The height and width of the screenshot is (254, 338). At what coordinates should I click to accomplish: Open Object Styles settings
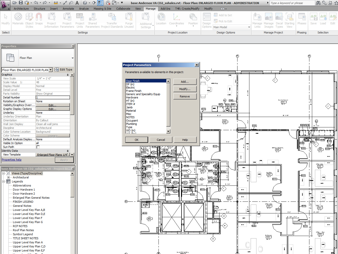29,20
